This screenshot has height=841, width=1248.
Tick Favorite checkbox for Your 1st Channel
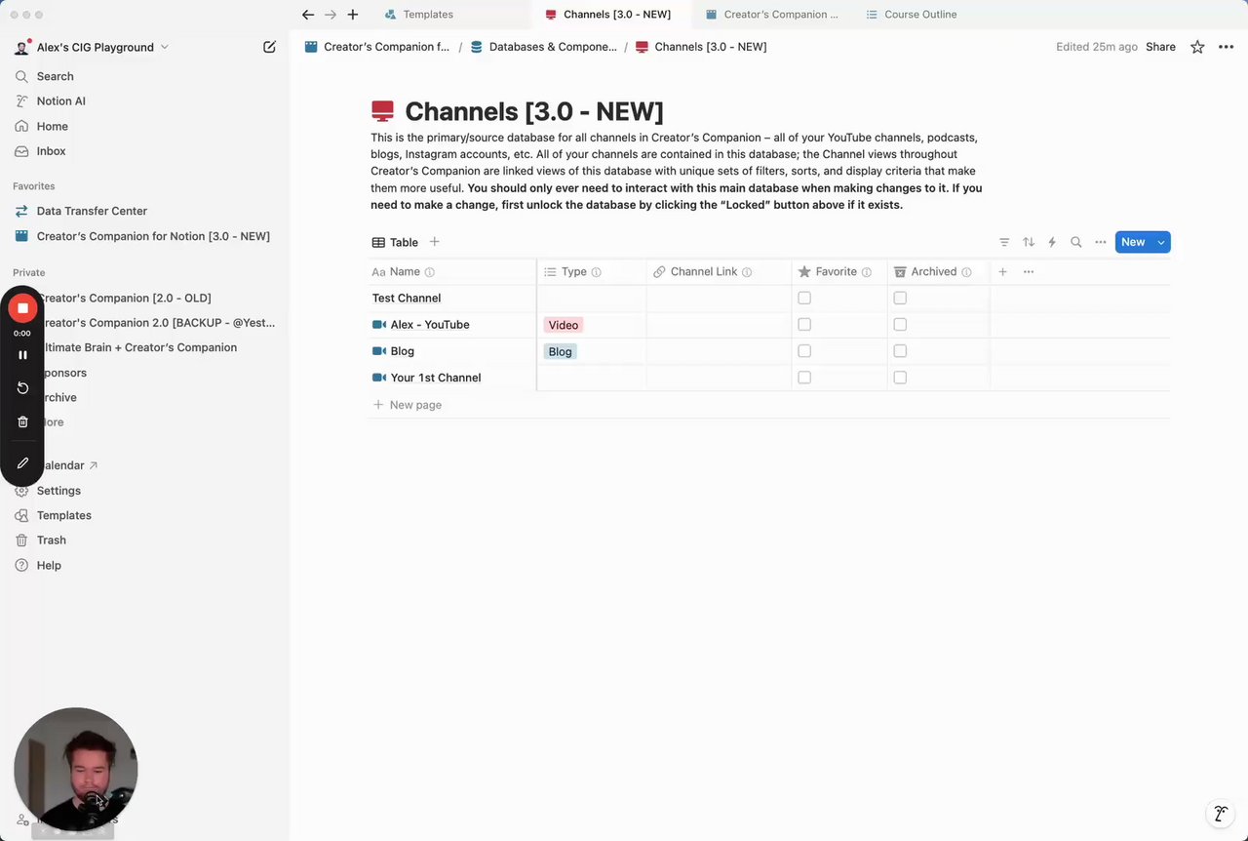point(804,377)
